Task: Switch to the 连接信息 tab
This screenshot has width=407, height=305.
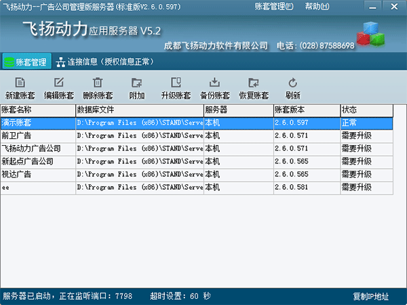Action: 109,62
